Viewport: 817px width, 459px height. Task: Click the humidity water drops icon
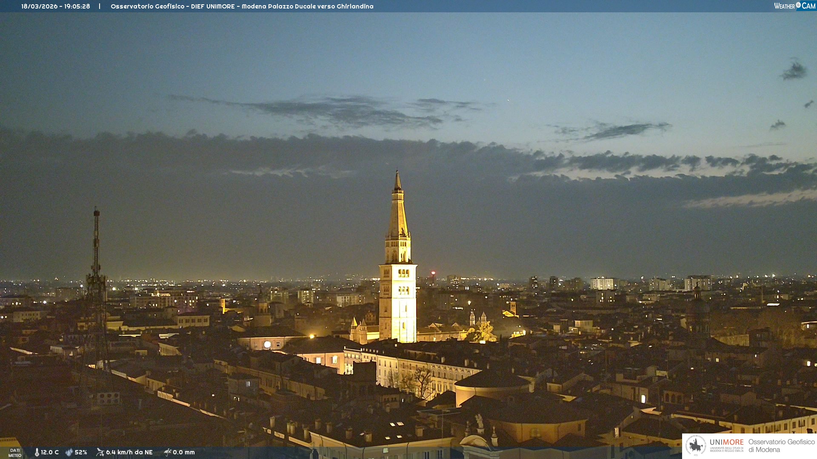coord(69,452)
